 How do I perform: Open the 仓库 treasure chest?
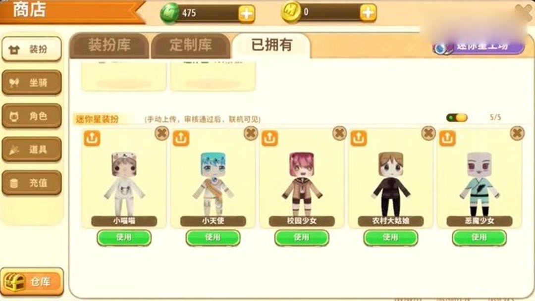pos(32,282)
